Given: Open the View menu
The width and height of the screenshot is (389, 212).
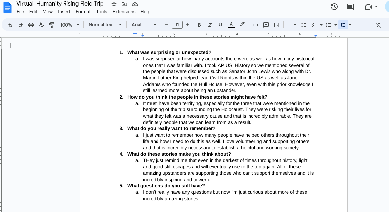Looking at the screenshot, I should pyautogui.click(x=47, y=12).
